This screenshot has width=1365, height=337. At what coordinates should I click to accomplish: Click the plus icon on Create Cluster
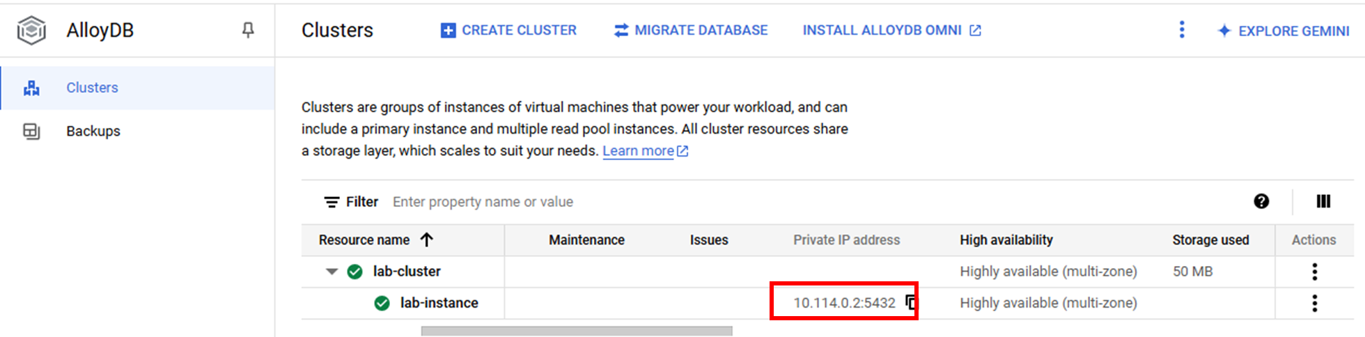pyautogui.click(x=448, y=31)
